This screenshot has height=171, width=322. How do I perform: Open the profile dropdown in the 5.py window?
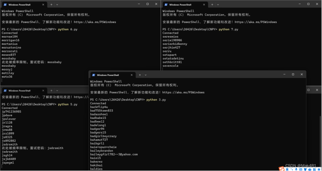click(57, 90)
